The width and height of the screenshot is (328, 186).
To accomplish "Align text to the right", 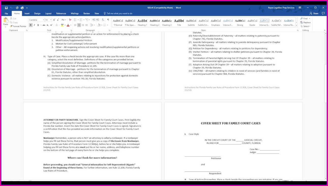I will coord(83,25).
